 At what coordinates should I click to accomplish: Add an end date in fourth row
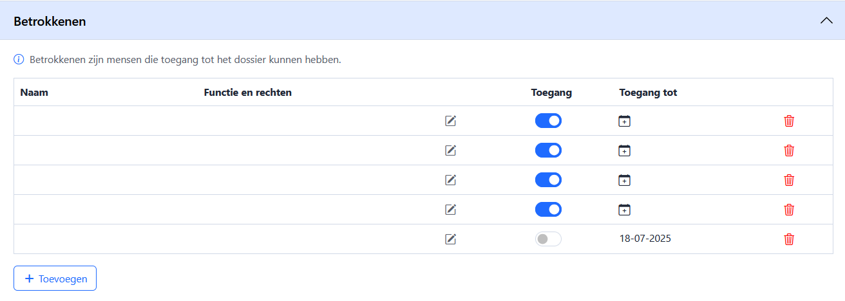pos(624,210)
